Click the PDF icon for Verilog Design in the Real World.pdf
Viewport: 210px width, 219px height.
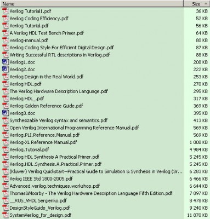pyautogui.click(x=5, y=77)
